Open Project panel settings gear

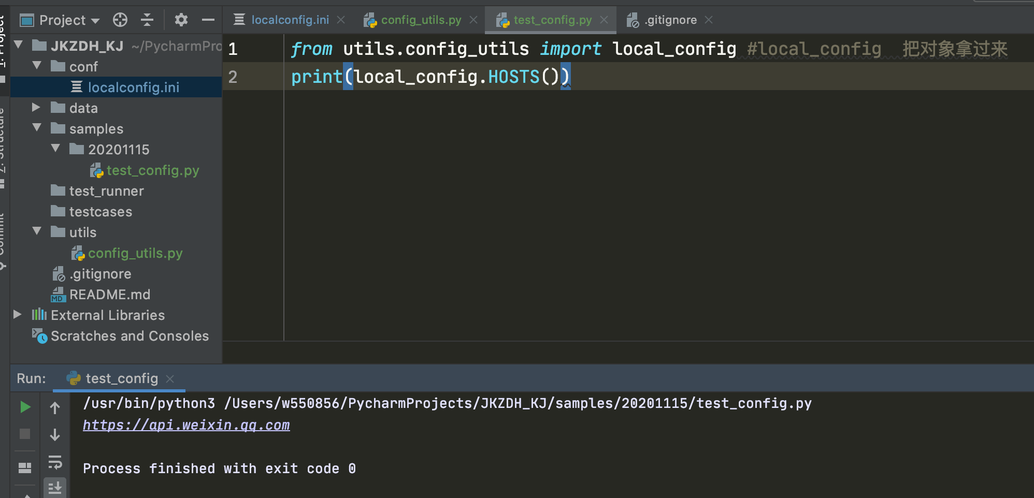[181, 20]
